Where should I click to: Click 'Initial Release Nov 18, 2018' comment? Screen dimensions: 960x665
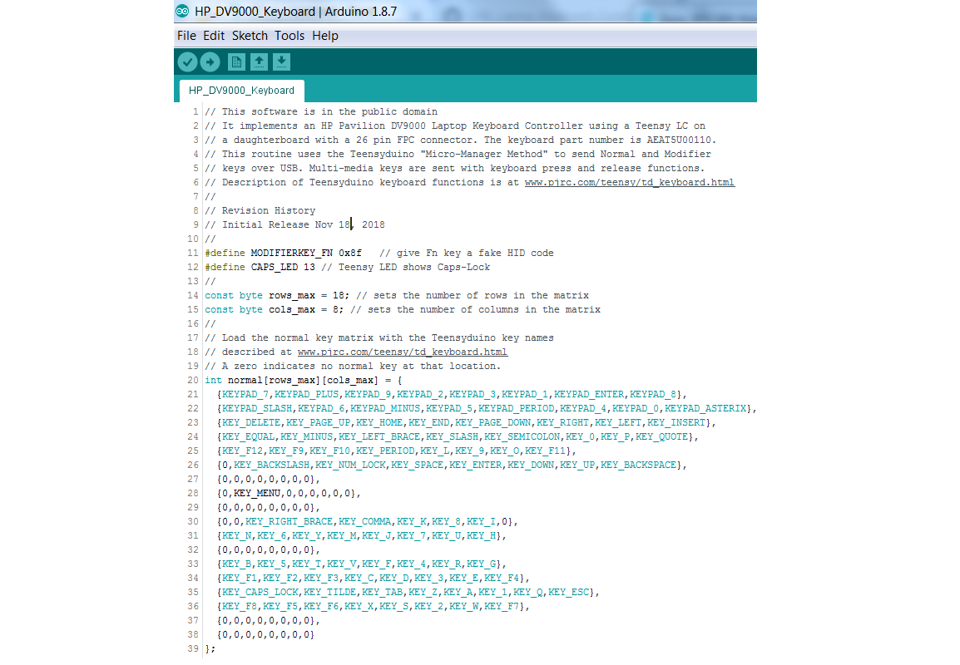point(295,224)
